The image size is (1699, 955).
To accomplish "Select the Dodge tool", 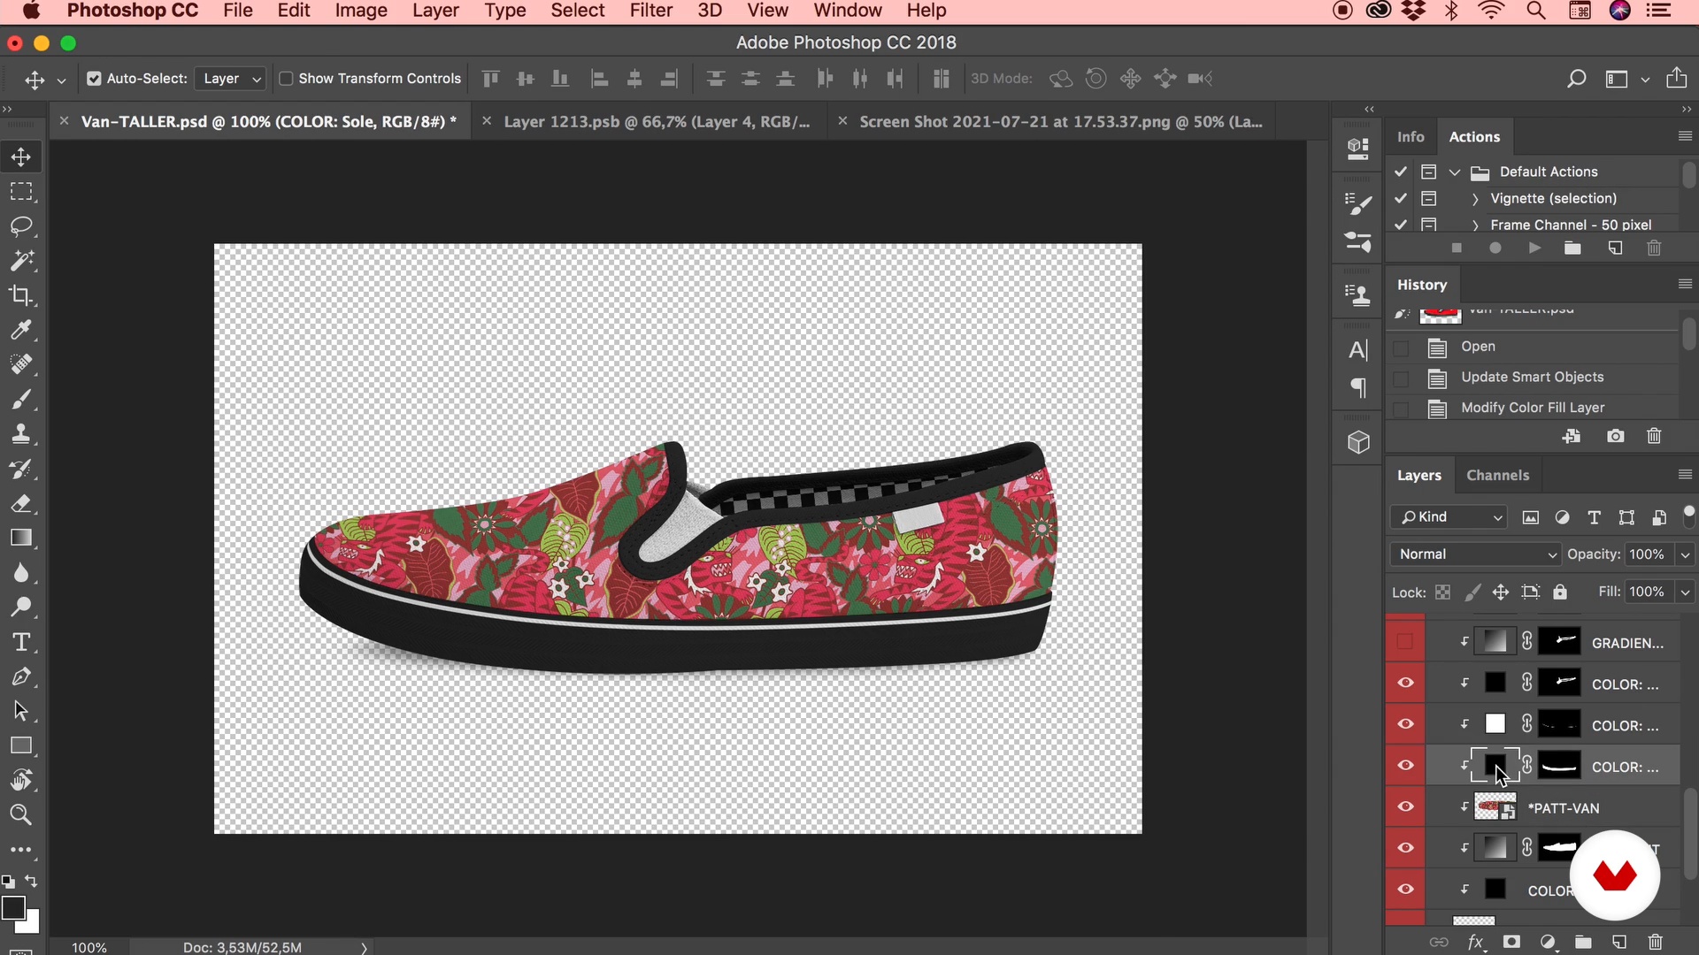I will point(21,607).
